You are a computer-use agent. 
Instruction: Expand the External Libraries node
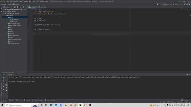[3, 11]
